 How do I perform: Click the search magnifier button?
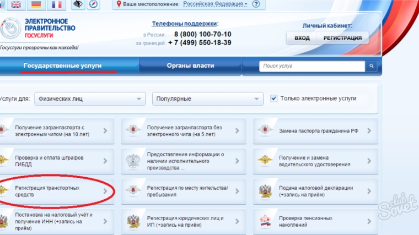coord(371,66)
